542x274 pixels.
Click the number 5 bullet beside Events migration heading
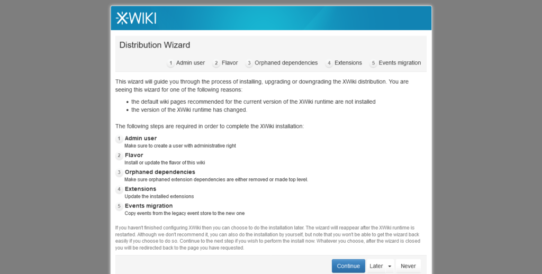click(x=119, y=206)
